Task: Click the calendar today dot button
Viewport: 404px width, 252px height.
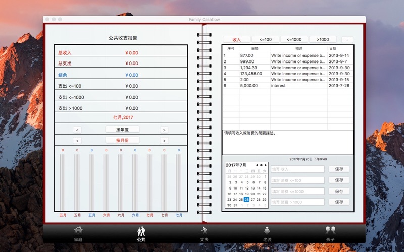Action: click(261, 165)
